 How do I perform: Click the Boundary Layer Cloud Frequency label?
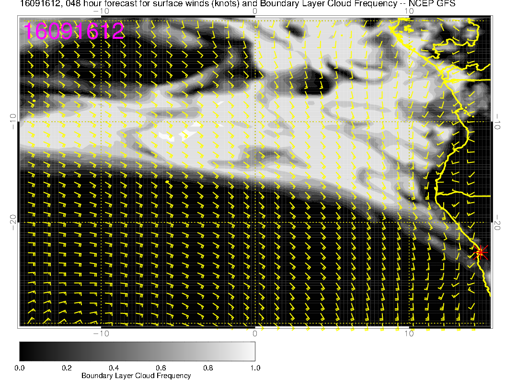tap(136, 376)
